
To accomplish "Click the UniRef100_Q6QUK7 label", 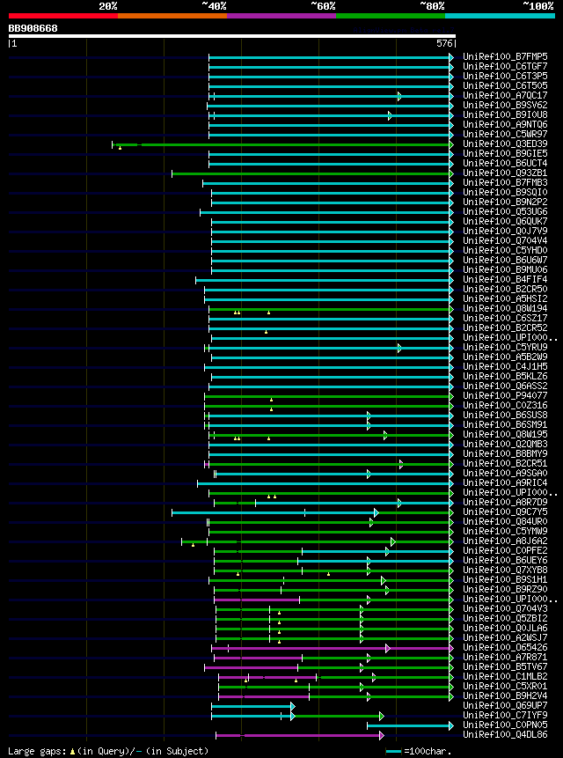I will (505, 221).
